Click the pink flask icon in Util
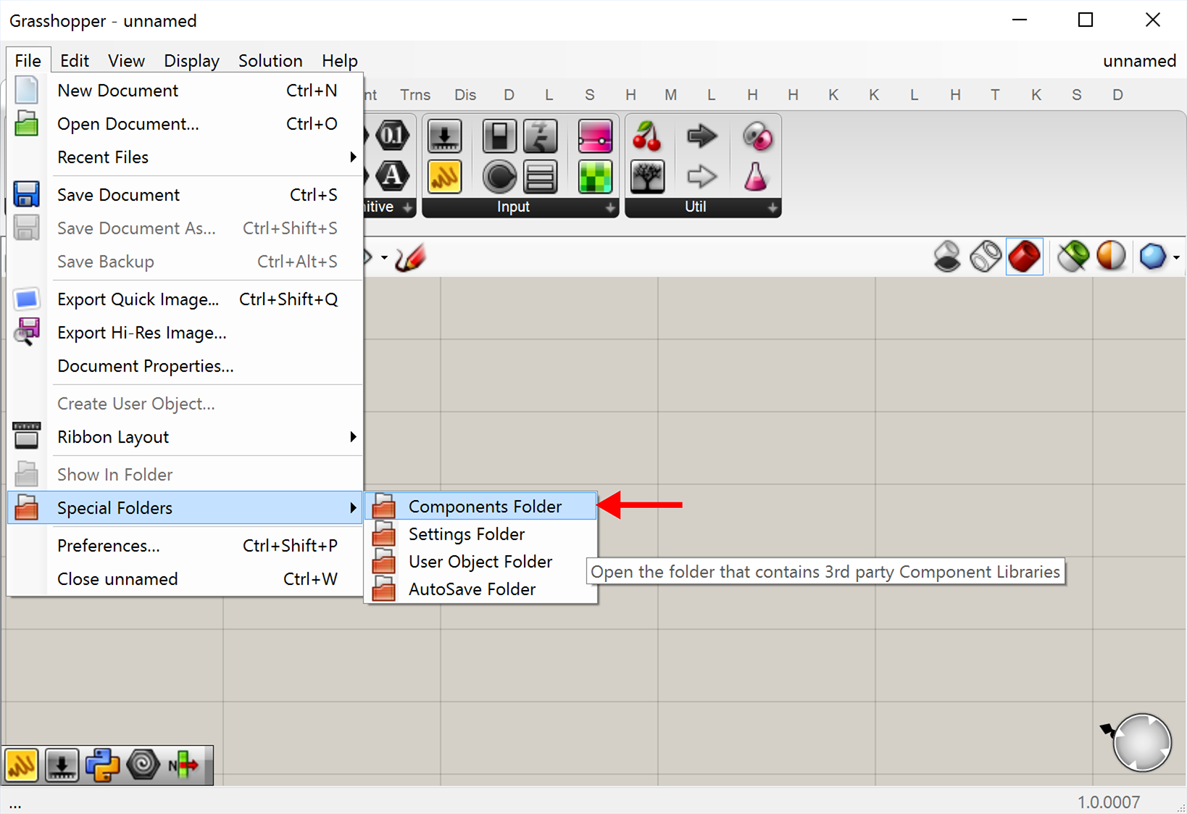This screenshot has width=1187, height=814. [756, 176]
